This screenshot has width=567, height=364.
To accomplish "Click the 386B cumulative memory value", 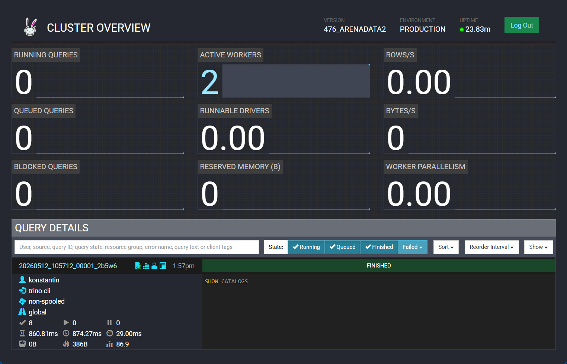I will tap(80, 344).
